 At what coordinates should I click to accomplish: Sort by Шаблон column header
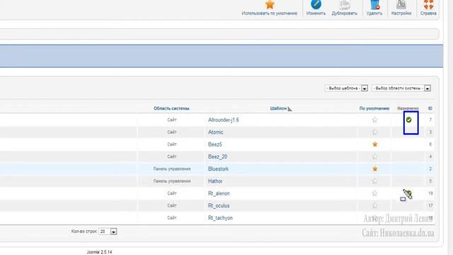click(x=278, y=108)
